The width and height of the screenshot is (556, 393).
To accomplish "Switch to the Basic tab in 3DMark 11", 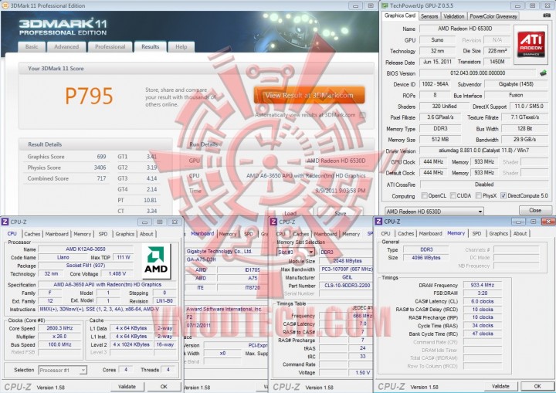I will click(32, 47).
